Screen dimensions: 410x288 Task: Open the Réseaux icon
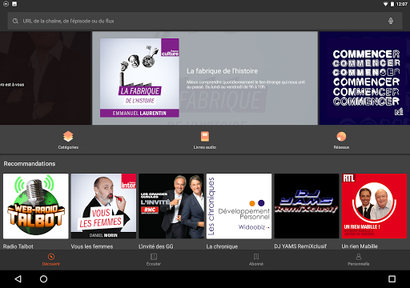pos(341,136)
